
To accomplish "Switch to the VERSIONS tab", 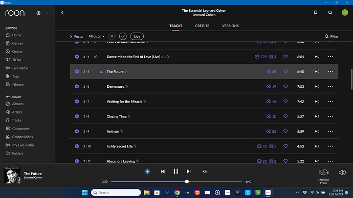I will click(230, 26).
